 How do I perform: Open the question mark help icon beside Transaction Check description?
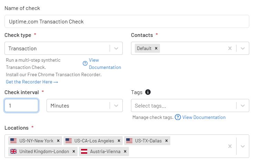click(85, 63)
